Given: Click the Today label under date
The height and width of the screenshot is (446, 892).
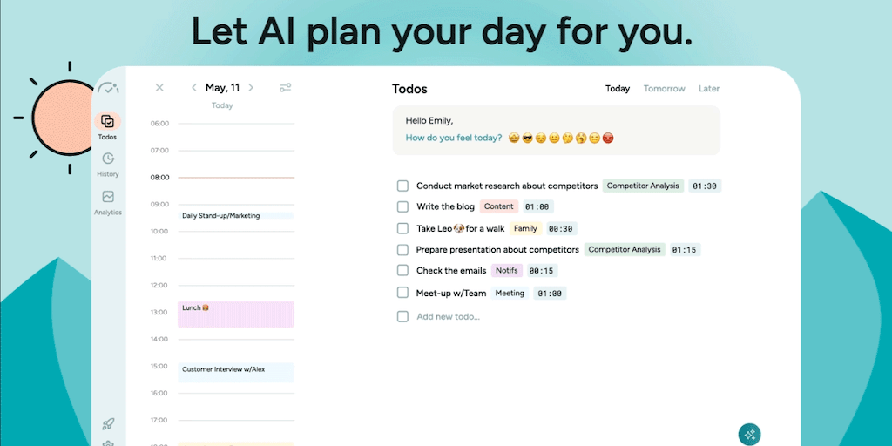Looking at the screenshot, I should coord(222,105).
